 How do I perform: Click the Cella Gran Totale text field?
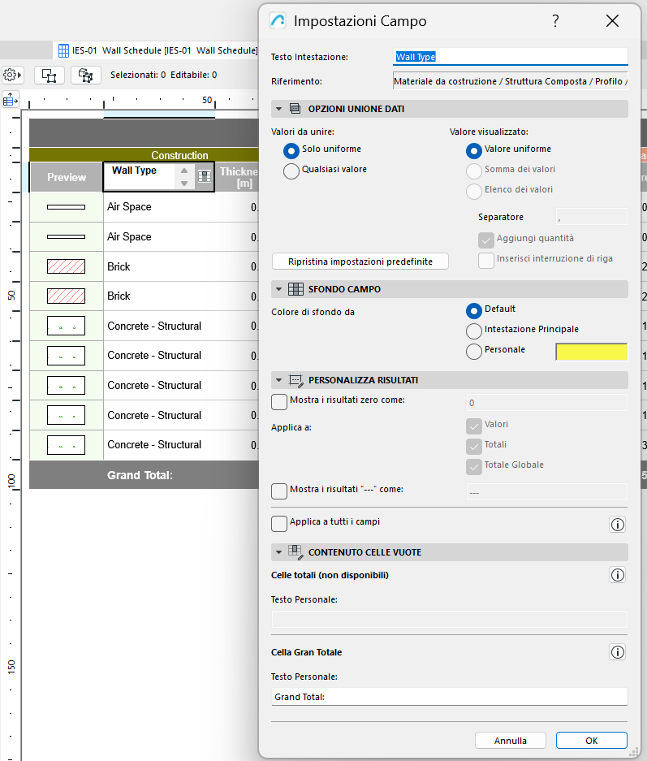(x=449, y=697)
